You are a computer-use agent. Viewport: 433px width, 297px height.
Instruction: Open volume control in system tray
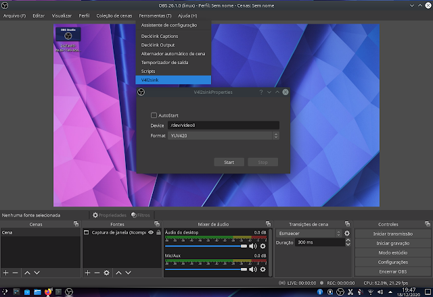(x=380, y=292)
